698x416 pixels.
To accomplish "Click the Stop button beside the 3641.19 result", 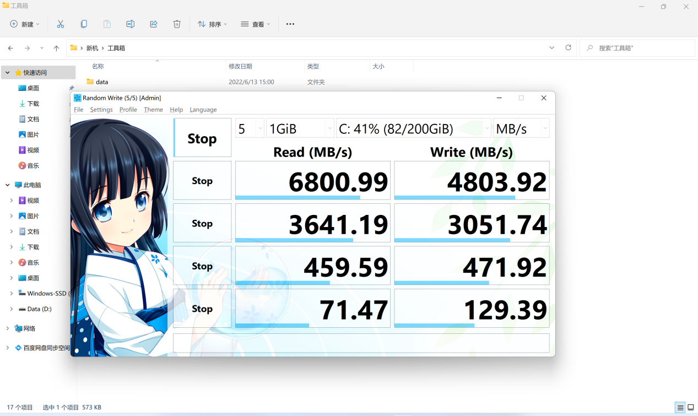I will [202, 223].
